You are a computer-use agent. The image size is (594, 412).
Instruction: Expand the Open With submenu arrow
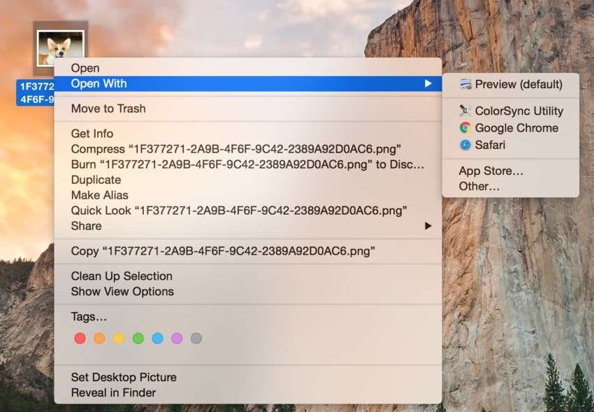(428, 84)
